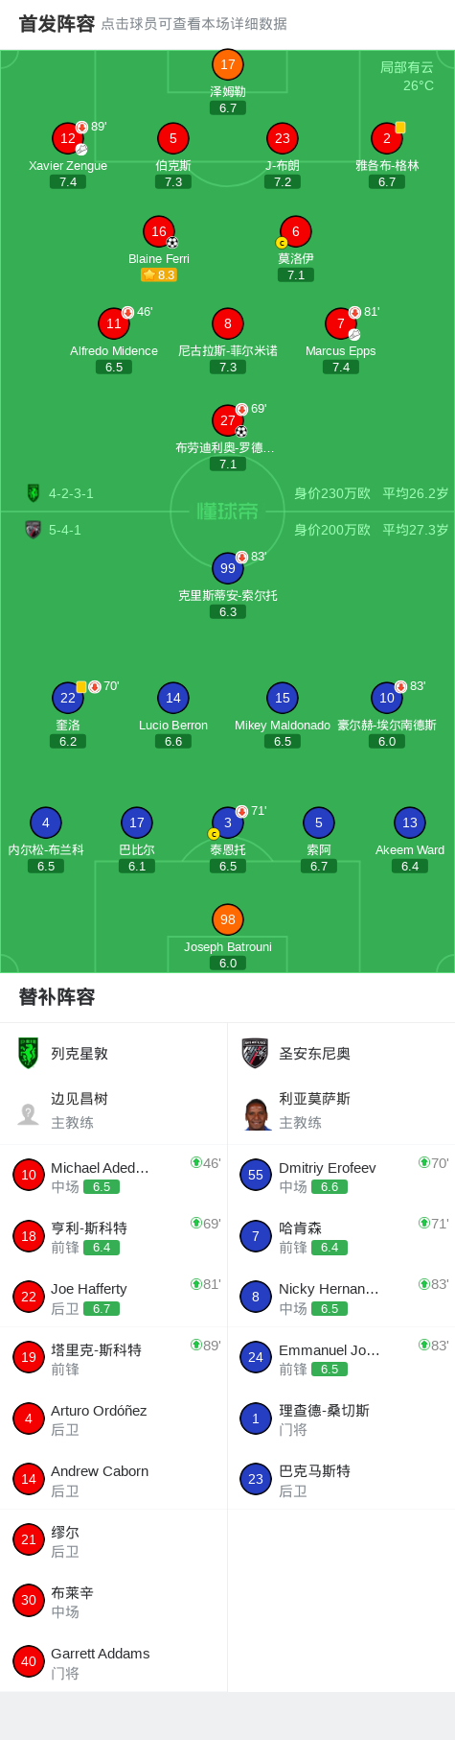Image resolution: width=455 pixels, height=1740 pixels.
Task: Tap Joseph Batrouni number 98 goalkeeper icon
Action: [227, 919]
